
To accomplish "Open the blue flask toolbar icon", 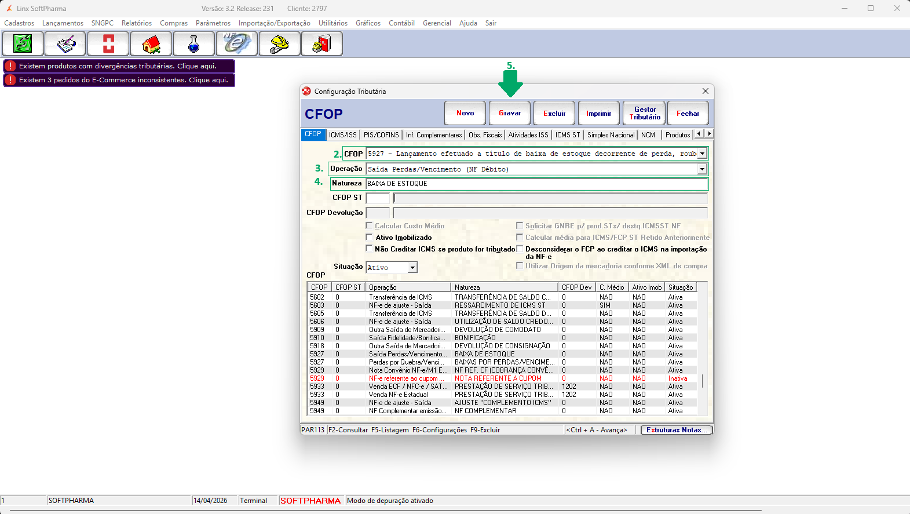I will coord(194,43).
